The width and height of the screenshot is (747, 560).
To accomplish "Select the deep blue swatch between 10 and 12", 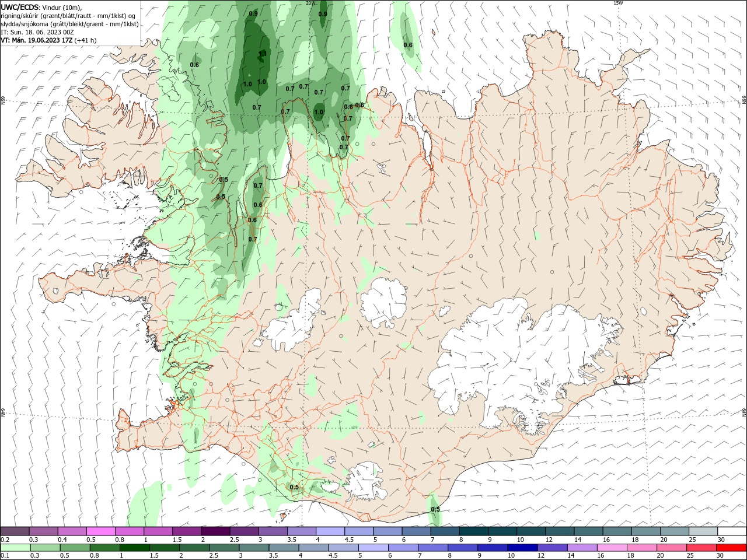I will (522, 548).
